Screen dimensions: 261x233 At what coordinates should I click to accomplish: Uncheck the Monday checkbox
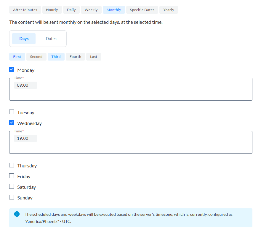point(12,70)
